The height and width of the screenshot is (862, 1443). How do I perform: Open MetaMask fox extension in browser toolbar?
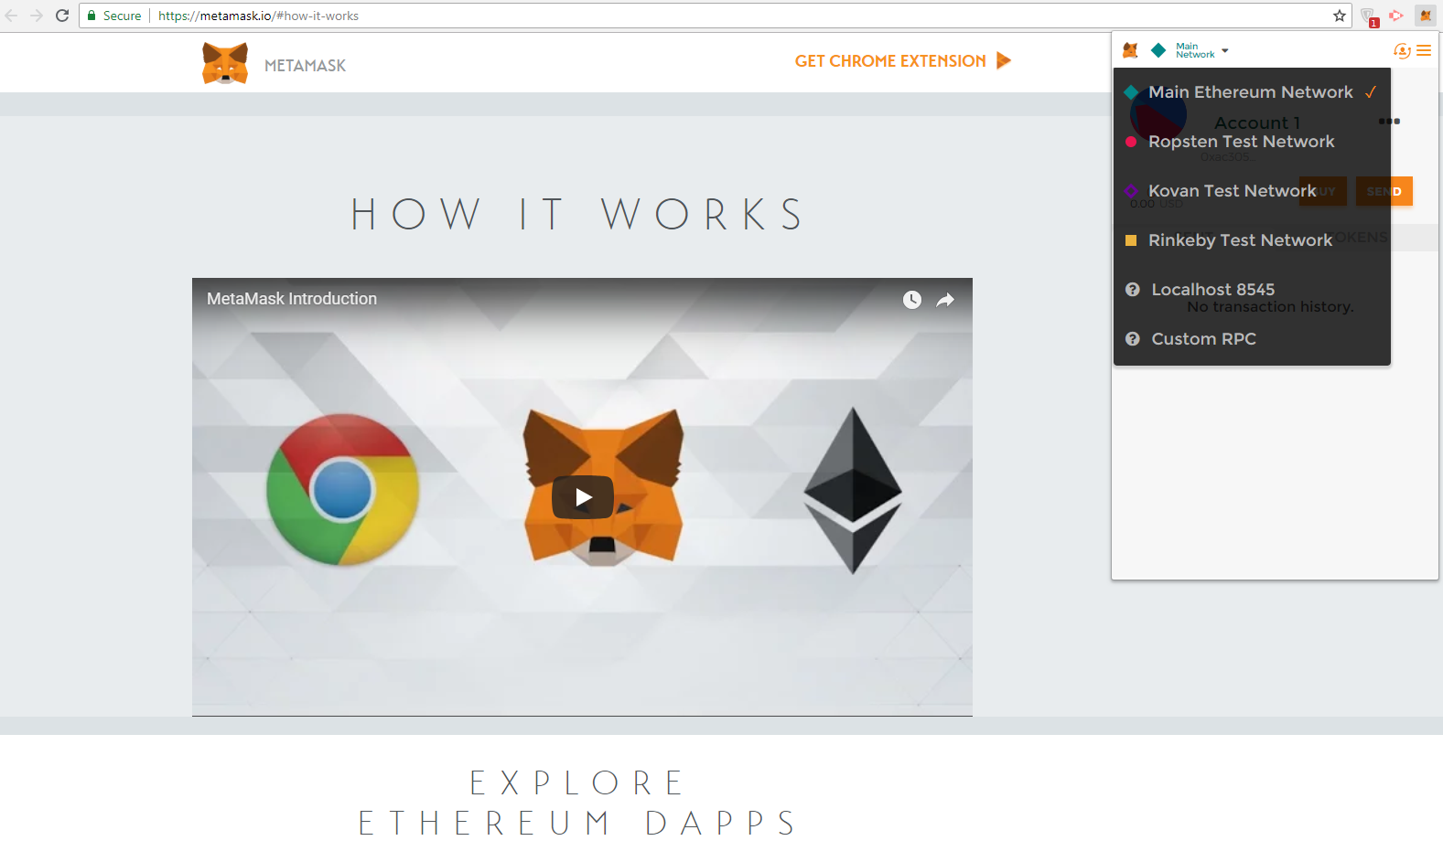[x=1426, y=16]
